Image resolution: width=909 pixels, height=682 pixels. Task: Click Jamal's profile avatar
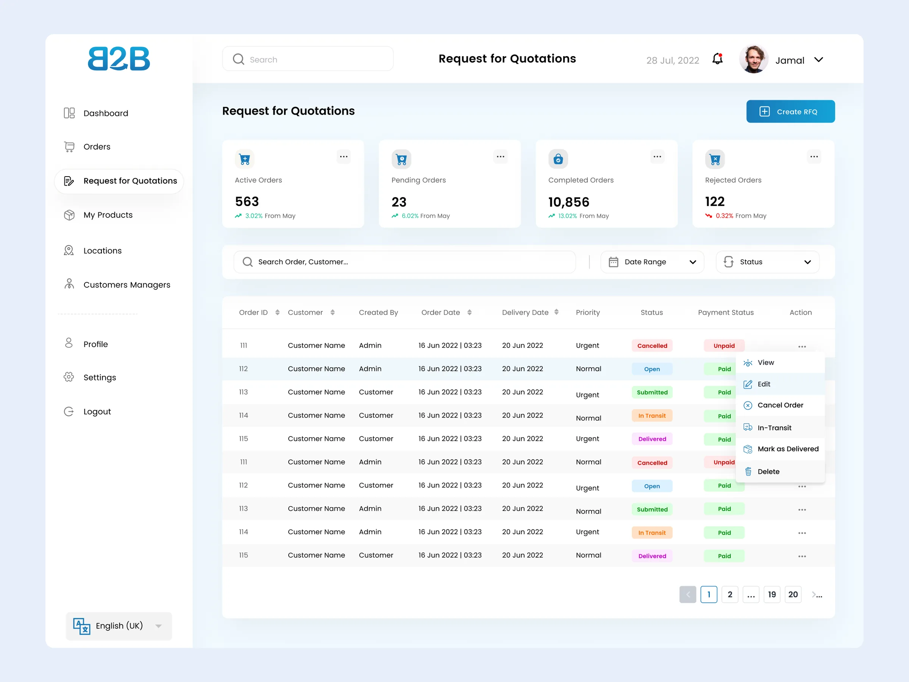pos(754,59)
